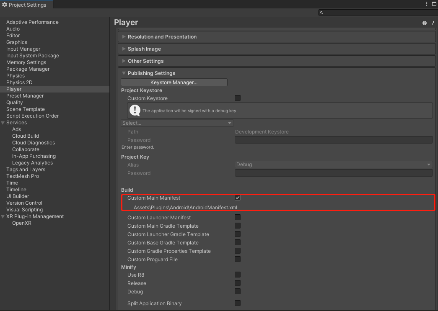Open the Player preset sliders icon
The width and height of the screenshot is (438, 311).
(x=433, y=23)
